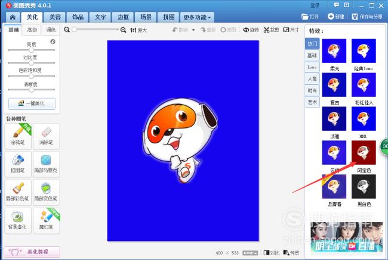Open the 美容 tab

(x=55, y=17)
